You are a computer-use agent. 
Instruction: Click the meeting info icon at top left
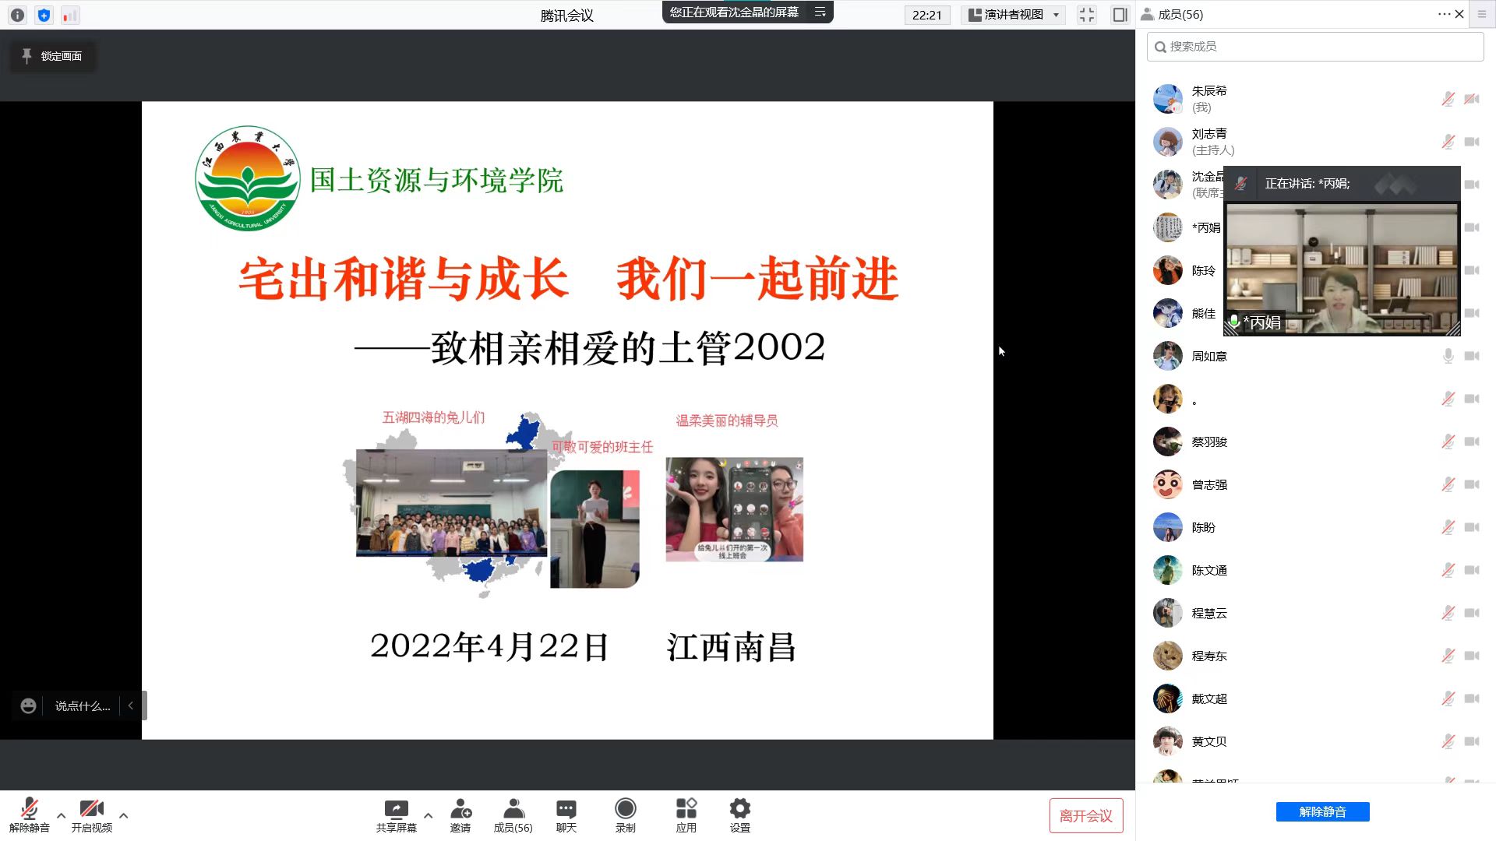(17, 15)
